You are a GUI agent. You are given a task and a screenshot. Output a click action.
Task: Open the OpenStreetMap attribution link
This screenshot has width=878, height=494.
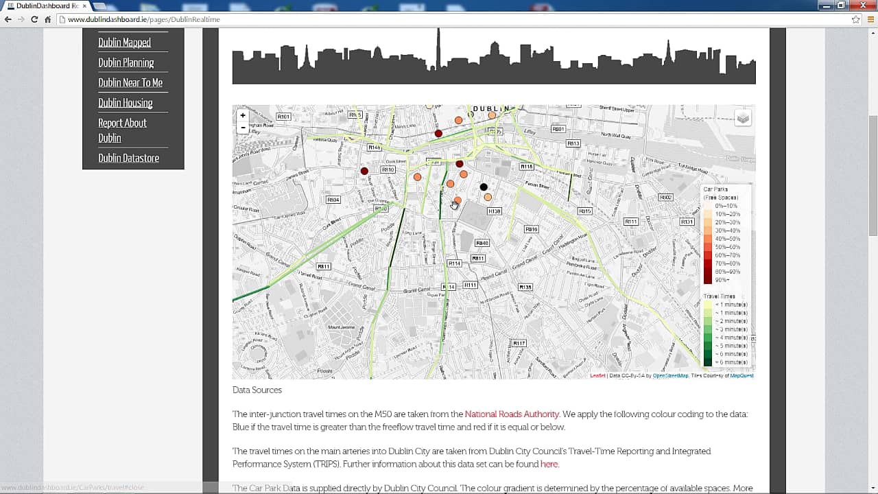coord(670,375)
